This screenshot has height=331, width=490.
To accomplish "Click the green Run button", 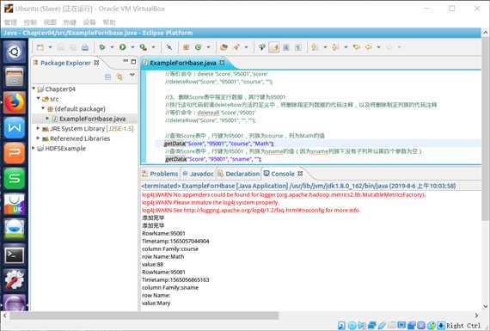I will (122, 47).
